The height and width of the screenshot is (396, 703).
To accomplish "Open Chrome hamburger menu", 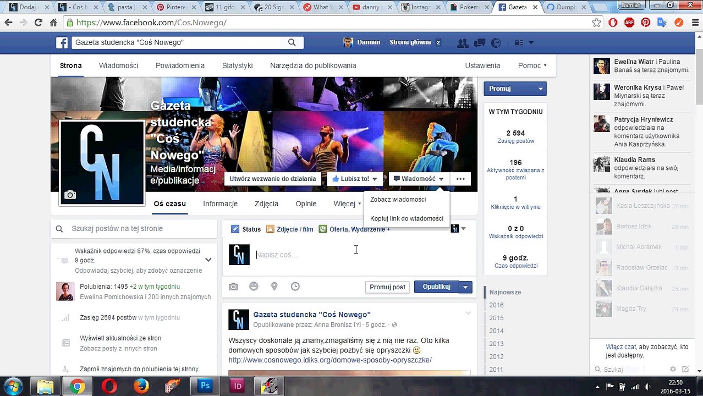I will point(694,23).
